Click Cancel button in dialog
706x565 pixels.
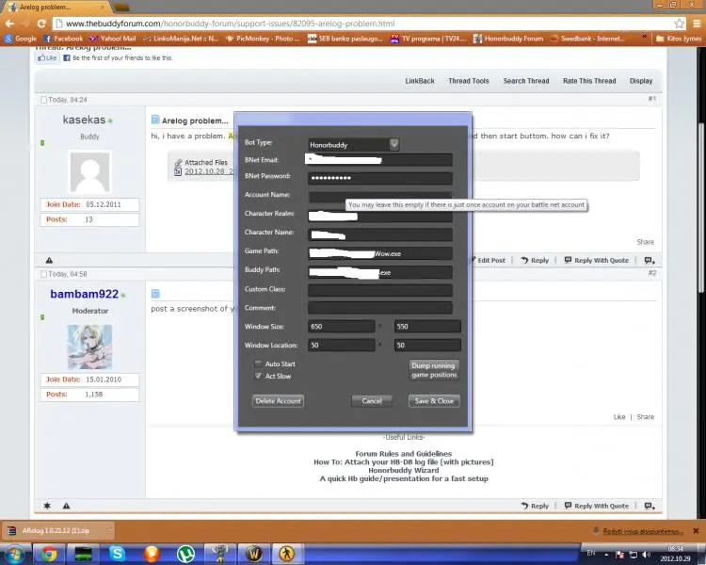click(372, 400)
